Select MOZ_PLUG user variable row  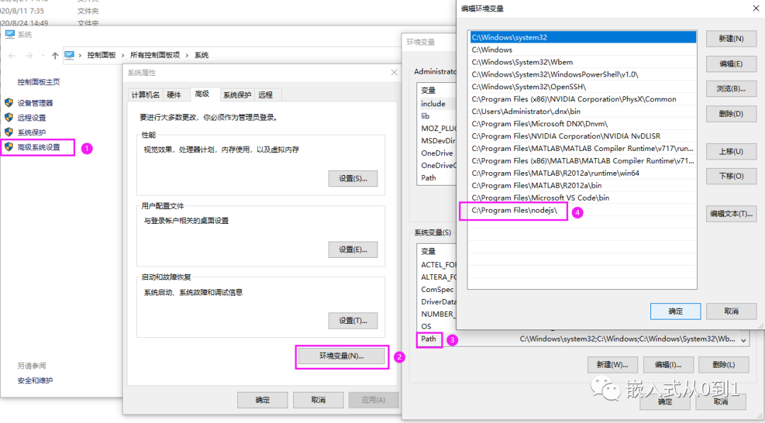tap(438, 129)
